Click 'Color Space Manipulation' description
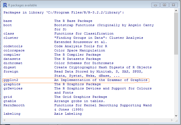 pos(80,50)
